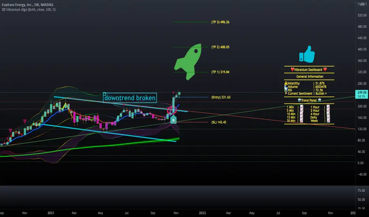Click the Week trend chart icon
The image size is (369, 217).
click(x=328, y=121)
